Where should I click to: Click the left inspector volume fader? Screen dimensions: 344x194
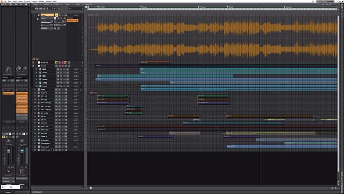click(9, 151)
